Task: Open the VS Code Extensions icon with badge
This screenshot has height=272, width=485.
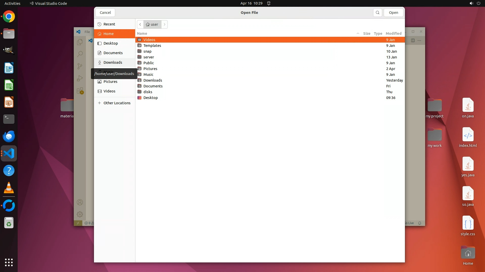Action: [x=80, y=91]
